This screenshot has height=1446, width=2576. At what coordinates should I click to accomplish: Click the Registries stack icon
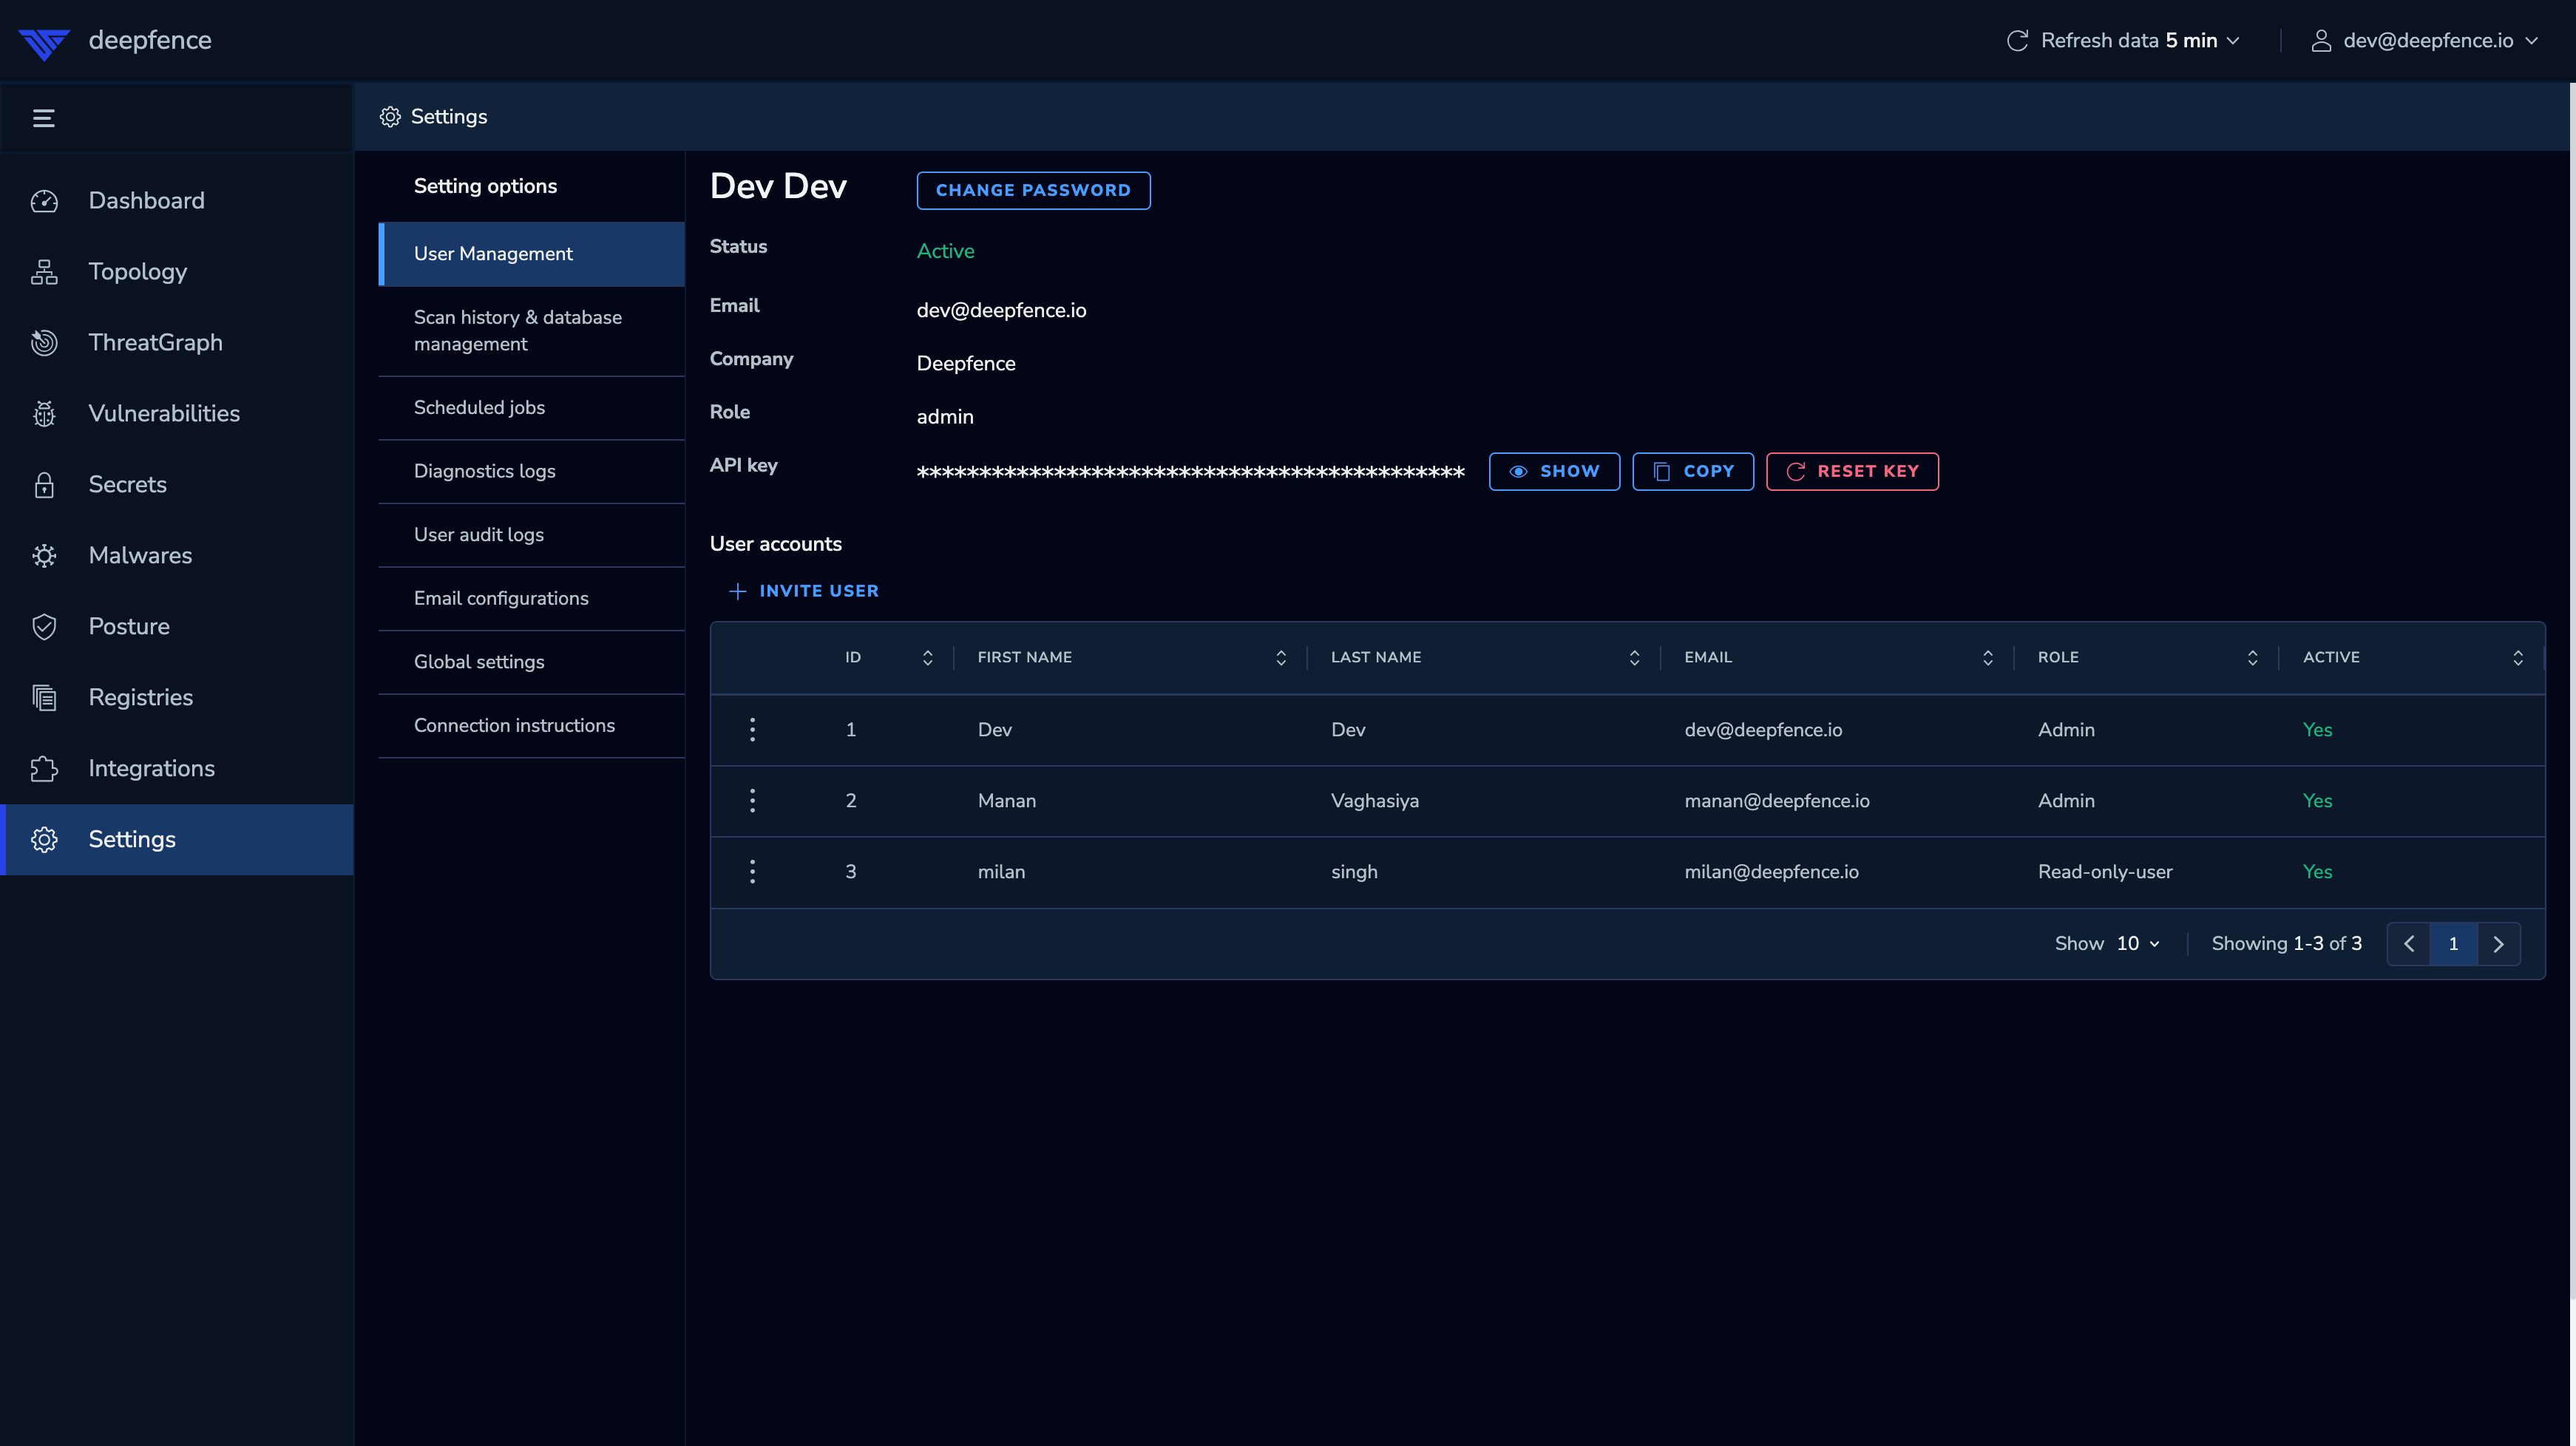44,698
